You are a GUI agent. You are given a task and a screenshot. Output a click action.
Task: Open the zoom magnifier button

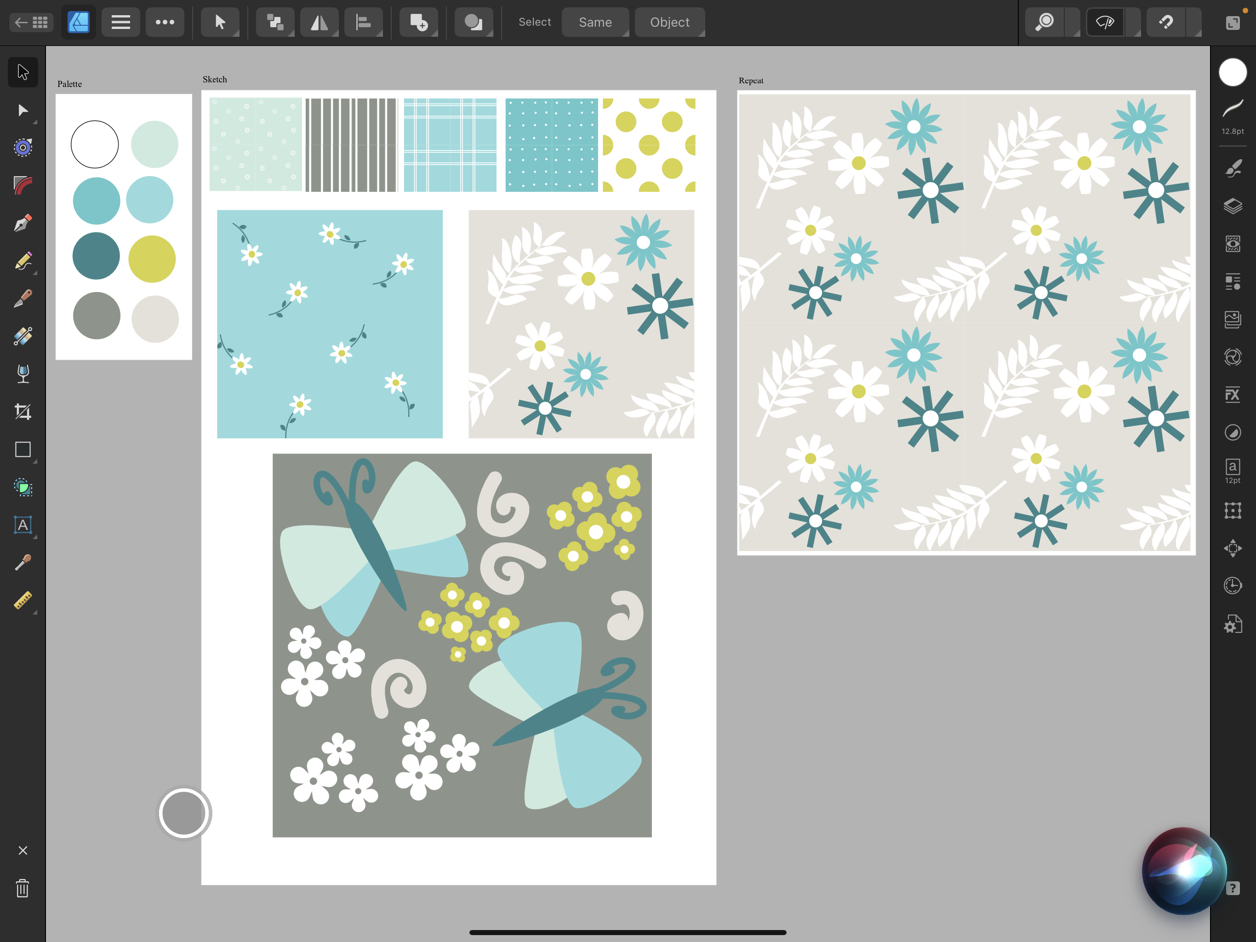click(1044, 22)
